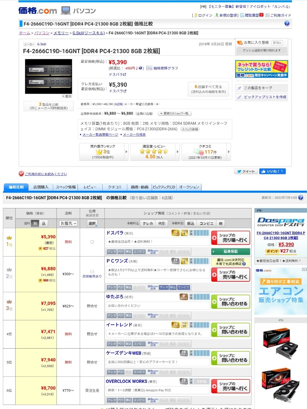Switch to the スペック情報 tab
This screenshot has height=409, width=307.
pyautogui.click(x=66, y=187)
